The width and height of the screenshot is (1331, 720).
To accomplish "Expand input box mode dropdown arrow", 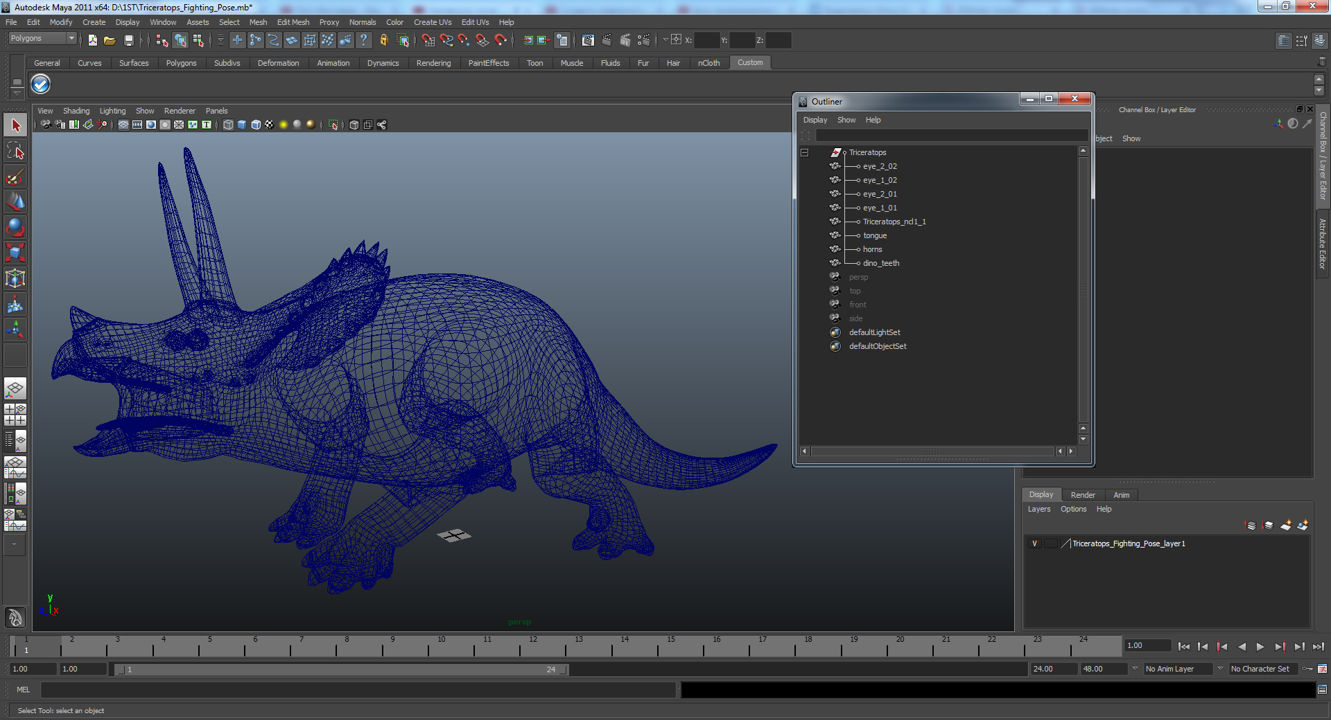I will 665,40.
